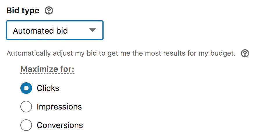Click the 'Conversions' option label text

click(x=60, y=125)
